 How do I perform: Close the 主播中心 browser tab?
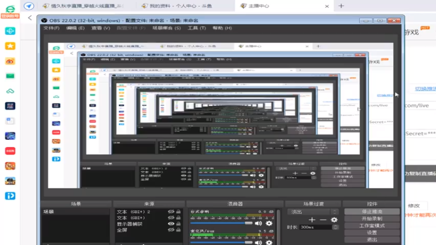pyautogui.click(x=327, y=6)
